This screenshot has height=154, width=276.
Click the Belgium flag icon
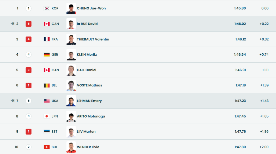pos(47,85)
